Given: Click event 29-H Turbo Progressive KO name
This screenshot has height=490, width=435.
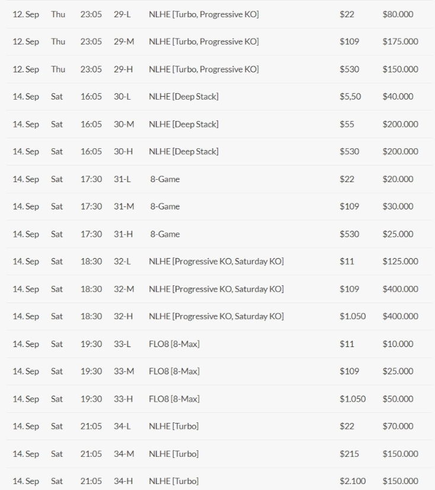Looking at the screenshot, I should (x=204, y=69).
